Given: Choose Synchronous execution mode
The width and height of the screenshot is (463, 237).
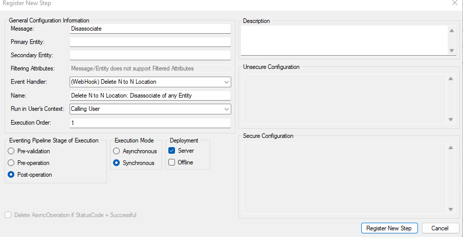Looking at the screenshot, I should pos(117,163).
